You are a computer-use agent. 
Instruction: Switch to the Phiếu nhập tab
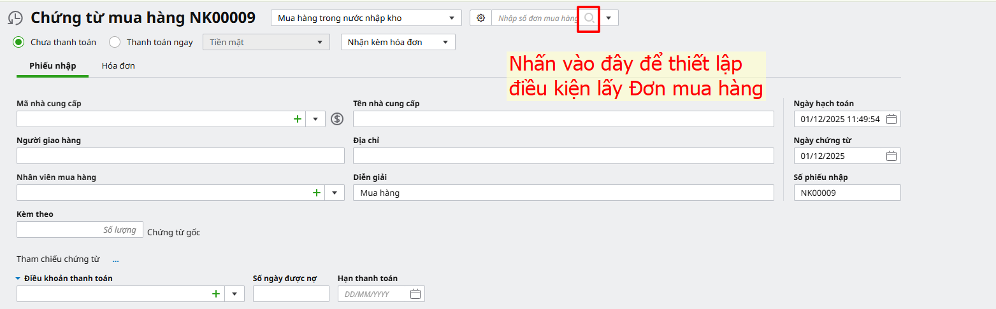pos(52,66)
